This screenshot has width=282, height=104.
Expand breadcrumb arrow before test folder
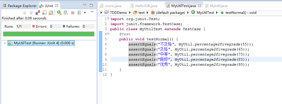coord(130,12)
